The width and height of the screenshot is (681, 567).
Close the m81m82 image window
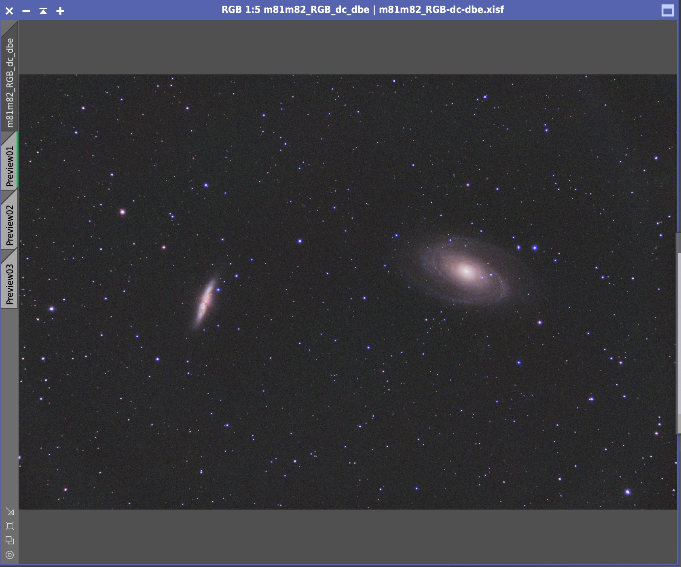9,11
